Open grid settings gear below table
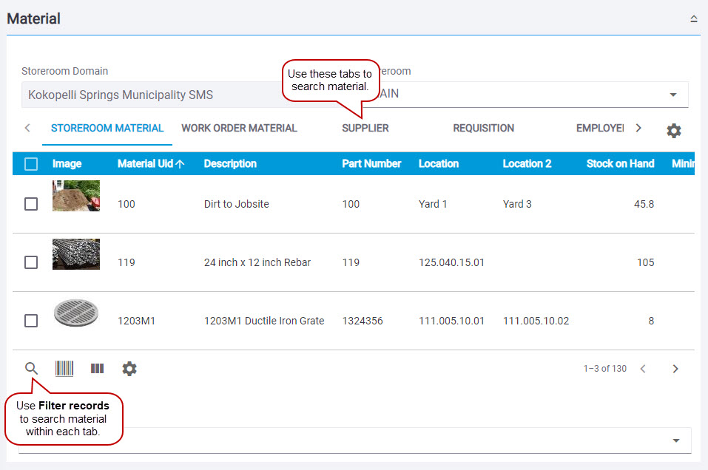The width and height of the screenshot is (708, 470). coord(129,368)
